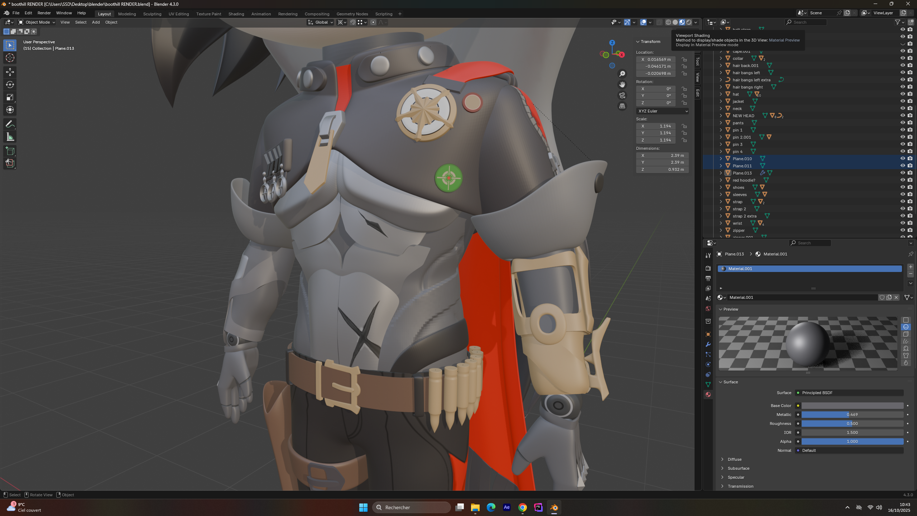Open the XYZ Euler rotation mode dropdown
Image resolution: width=917 pixels, height=516 pixels.
pyautogui.click(x=662, y=111)
